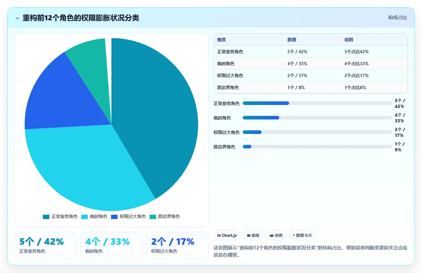Click table cell 4个占比33%
This screenshot has width=422, height=273.
point(356,64)
